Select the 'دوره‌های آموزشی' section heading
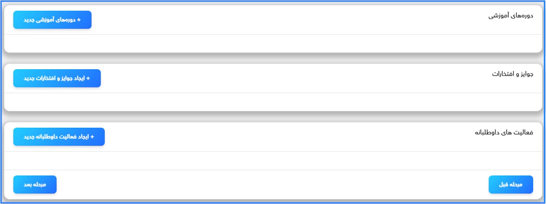This screenshot has height=204, width=546. click(x=510, y=16)
